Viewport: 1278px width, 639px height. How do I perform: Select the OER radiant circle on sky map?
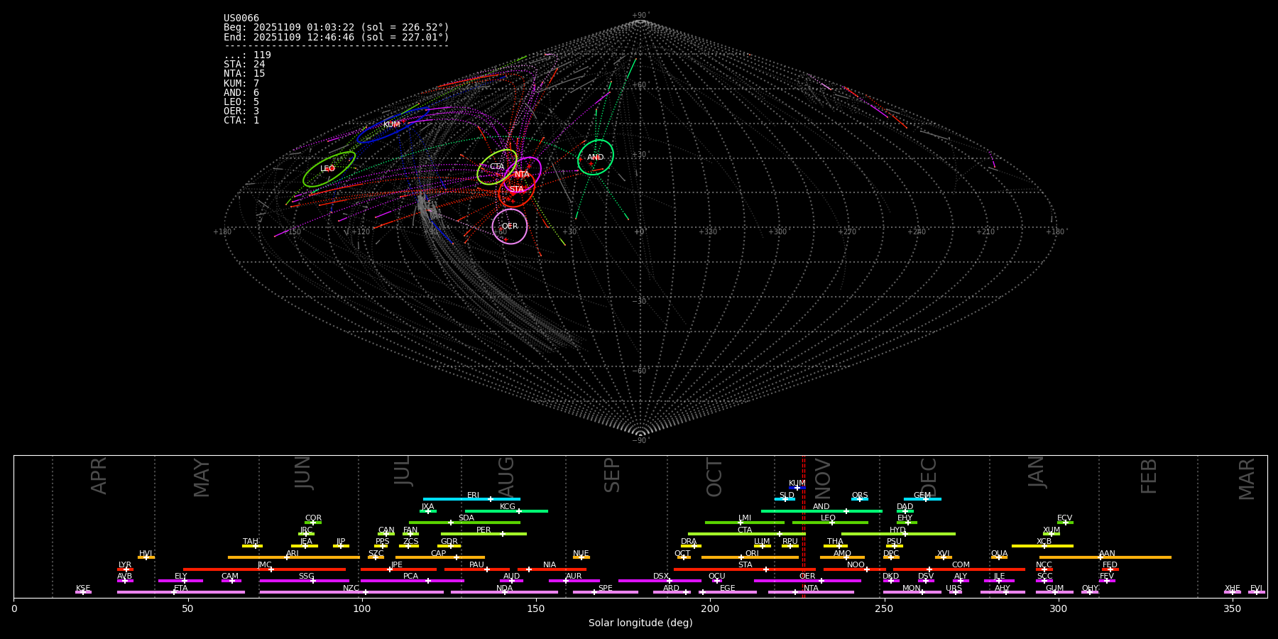(x=510, y=226)
